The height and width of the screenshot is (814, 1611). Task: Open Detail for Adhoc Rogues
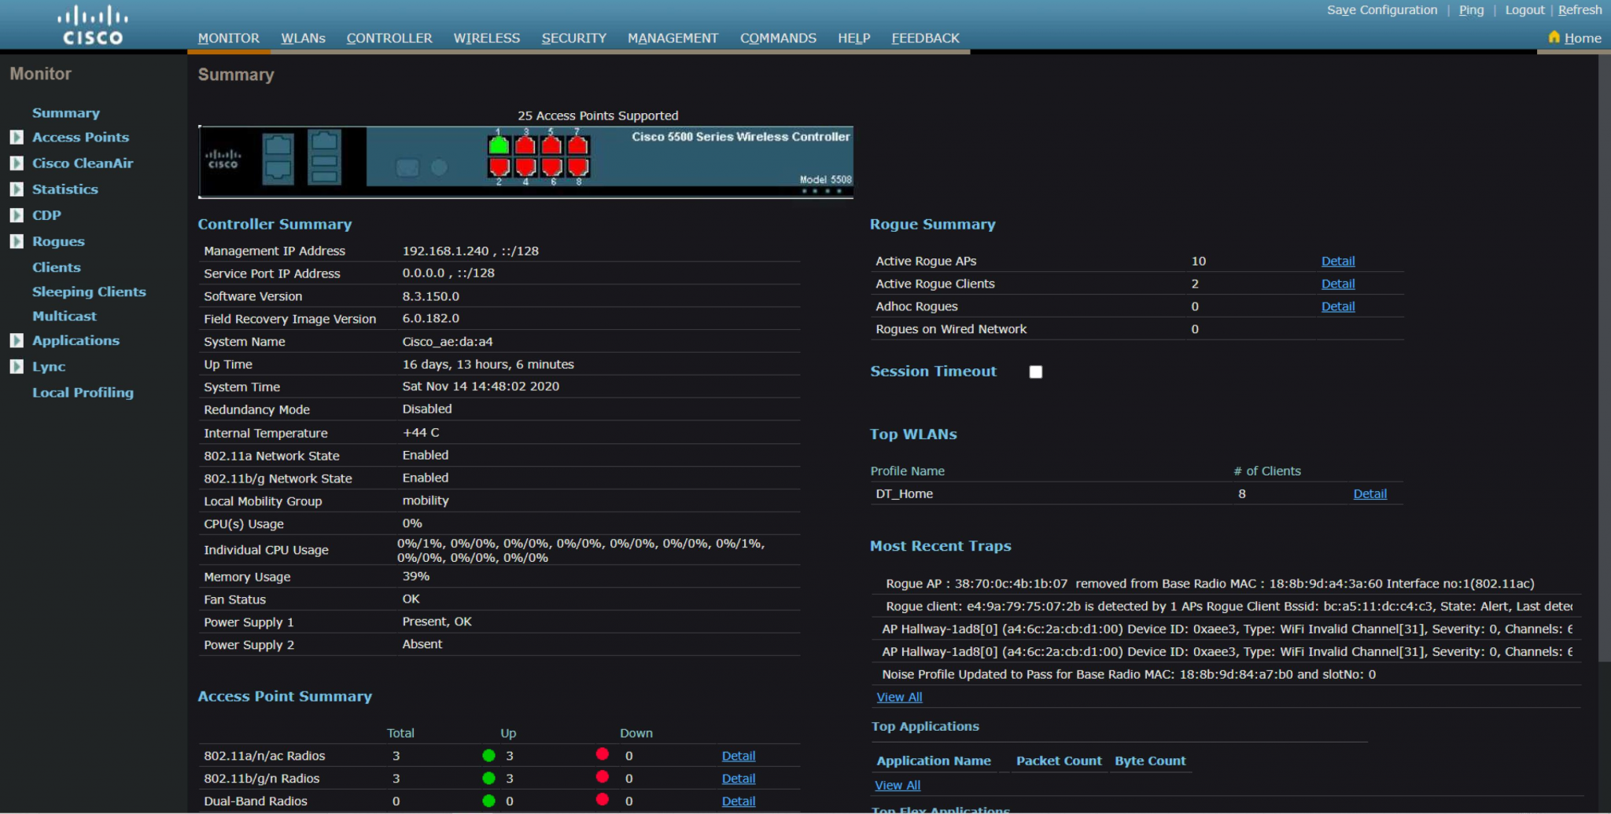click(x=1338, y=306)
